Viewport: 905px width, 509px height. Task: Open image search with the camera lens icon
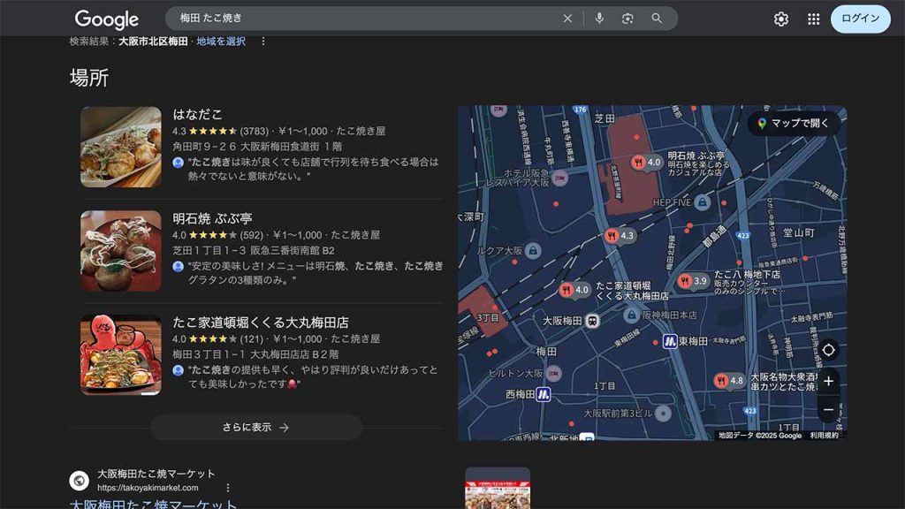click(627, 19)
